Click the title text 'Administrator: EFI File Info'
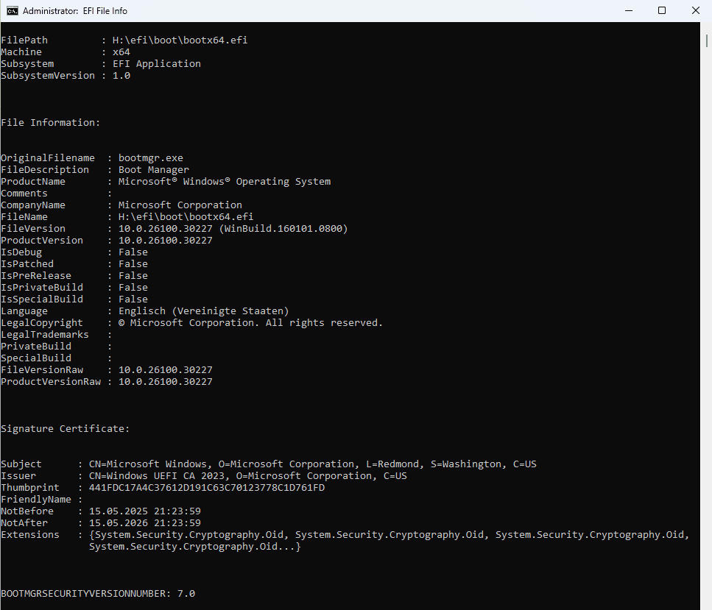 75,11
